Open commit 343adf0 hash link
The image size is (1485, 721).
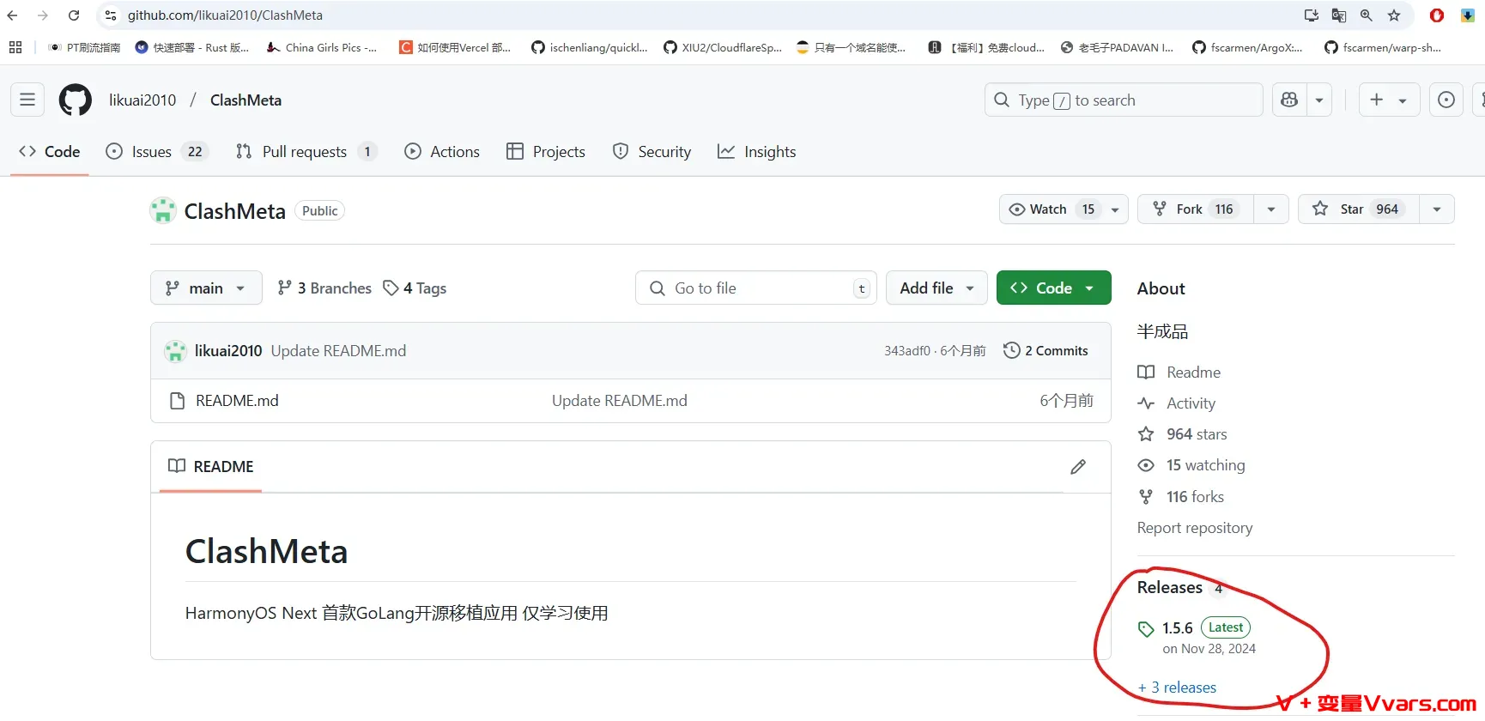click(x=907, y=351)
